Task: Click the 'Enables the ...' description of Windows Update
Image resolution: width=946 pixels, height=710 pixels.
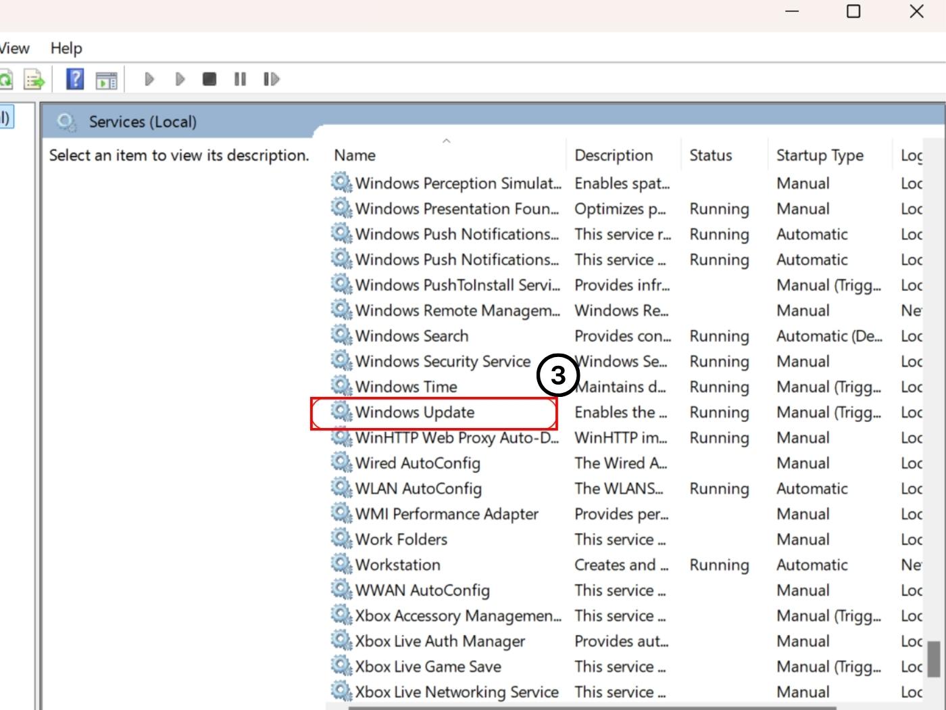Action: point(620,412)
